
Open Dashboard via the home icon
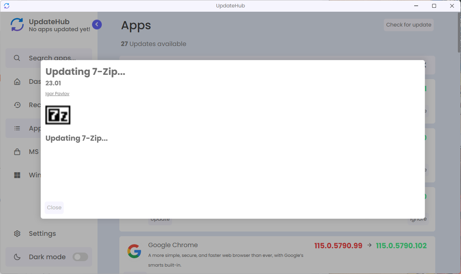17,82
